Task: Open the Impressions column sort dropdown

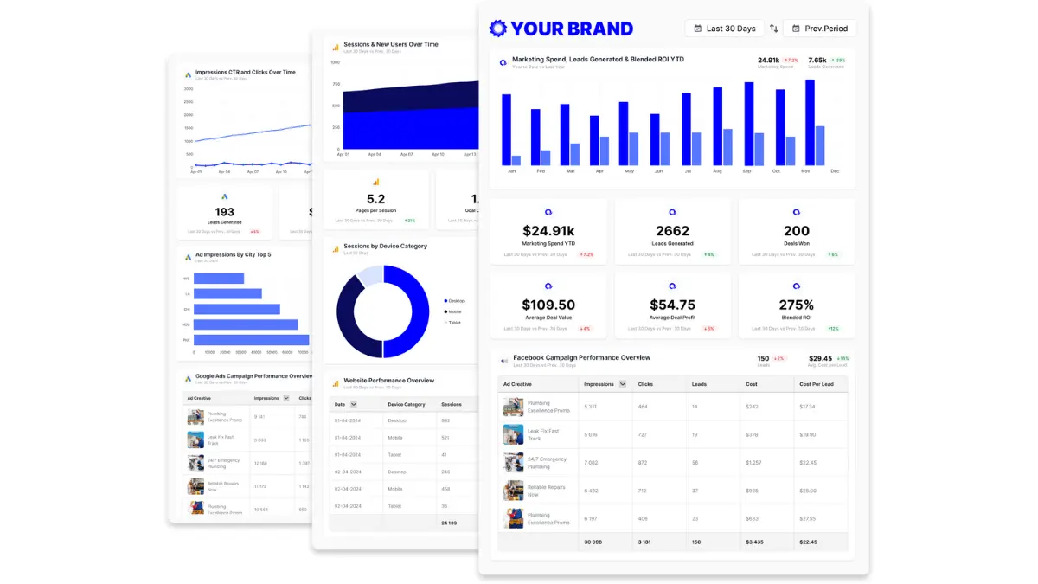Action: click(x=622, y=384)
